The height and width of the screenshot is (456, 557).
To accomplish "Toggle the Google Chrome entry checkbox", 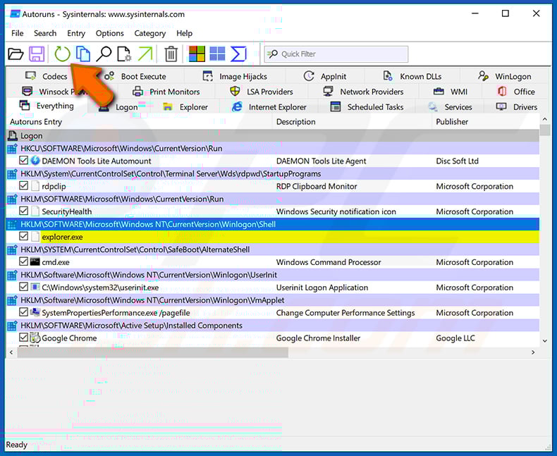I will click(23, 338).
